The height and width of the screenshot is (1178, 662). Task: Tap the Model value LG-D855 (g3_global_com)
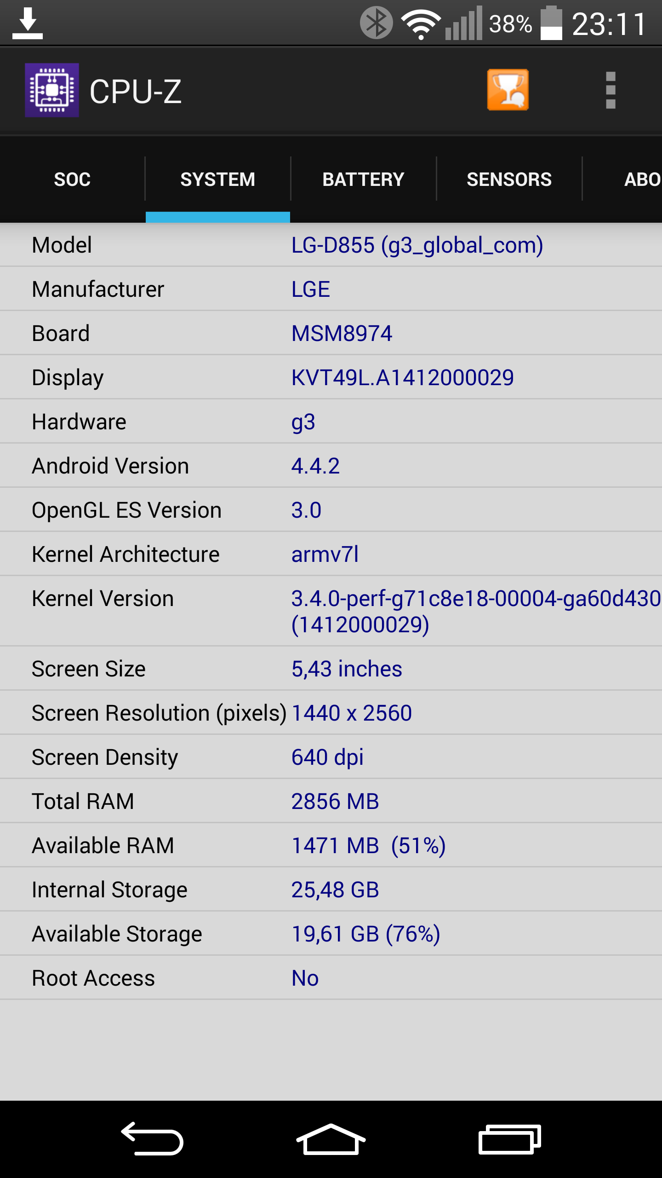[417, 245]
